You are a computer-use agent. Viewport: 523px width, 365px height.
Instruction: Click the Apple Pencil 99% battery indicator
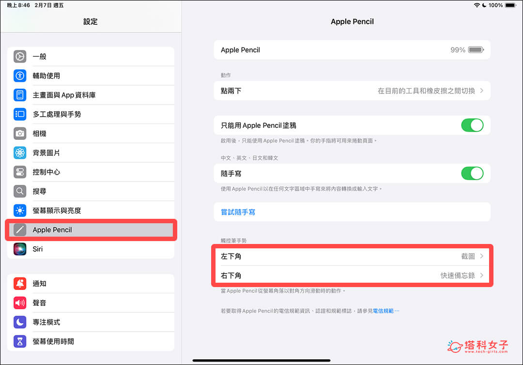(x=476, y=50)
